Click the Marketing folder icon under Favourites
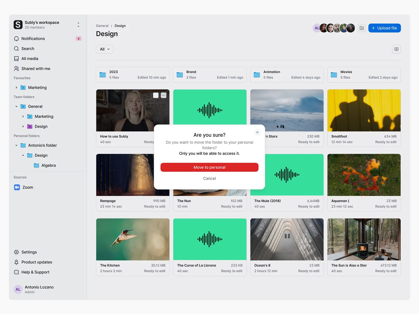The height and width of the screenshot is (314, 419). tap(23, 88)
